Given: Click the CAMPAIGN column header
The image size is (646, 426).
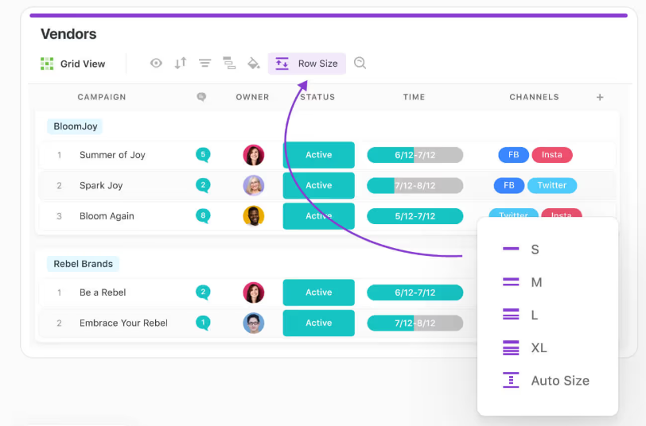Looking at the screenshot, I should click(102, 97).
